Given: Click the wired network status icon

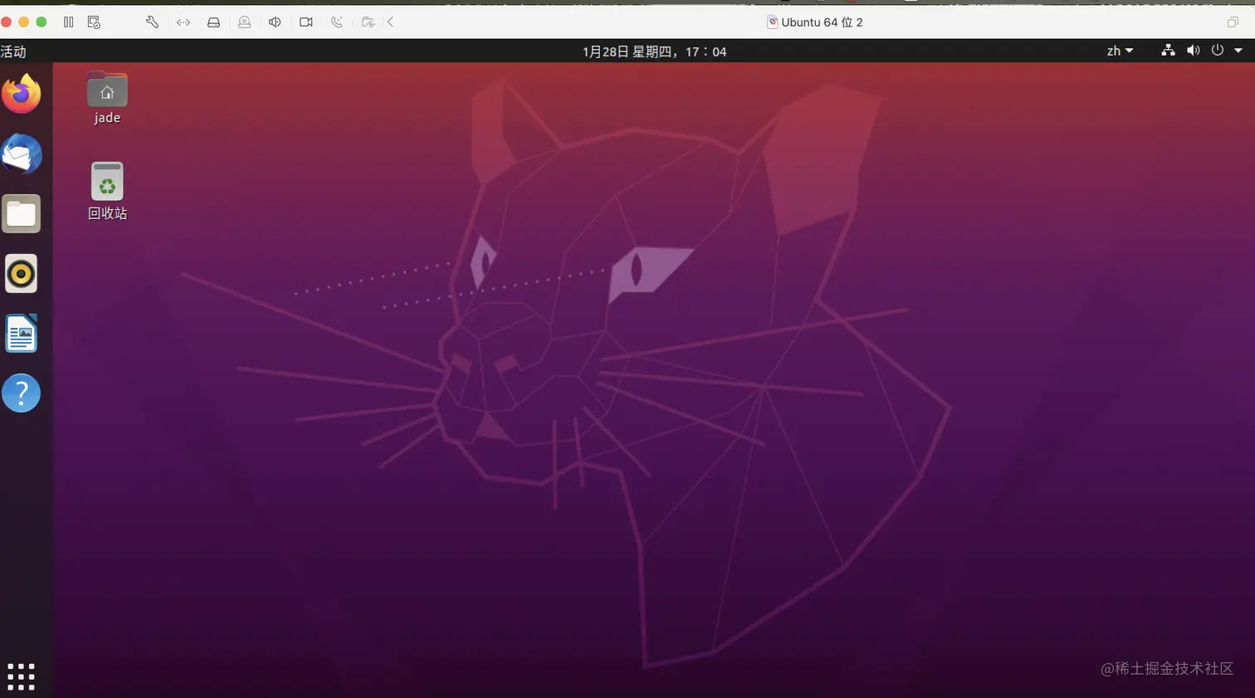Looking at the screenshot, I should tap(1168, 51).
